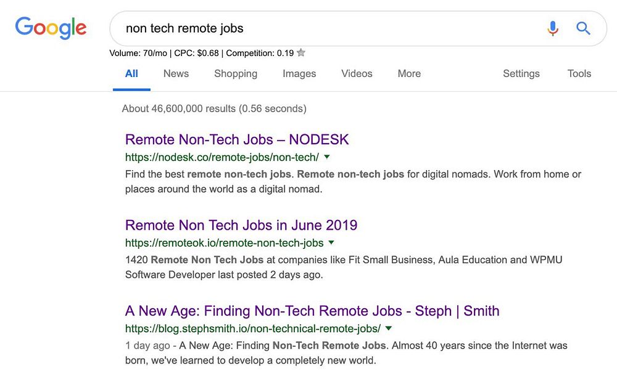Viewport: 617px width, 377px height.
Task: Open the remoteok.io URL dropdown arrow
Action: tap(331, 243)
